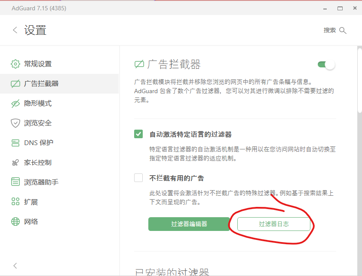Click the vertical scrollbar on the right
Screen dimensions: 362x276
tap(359, 79)
